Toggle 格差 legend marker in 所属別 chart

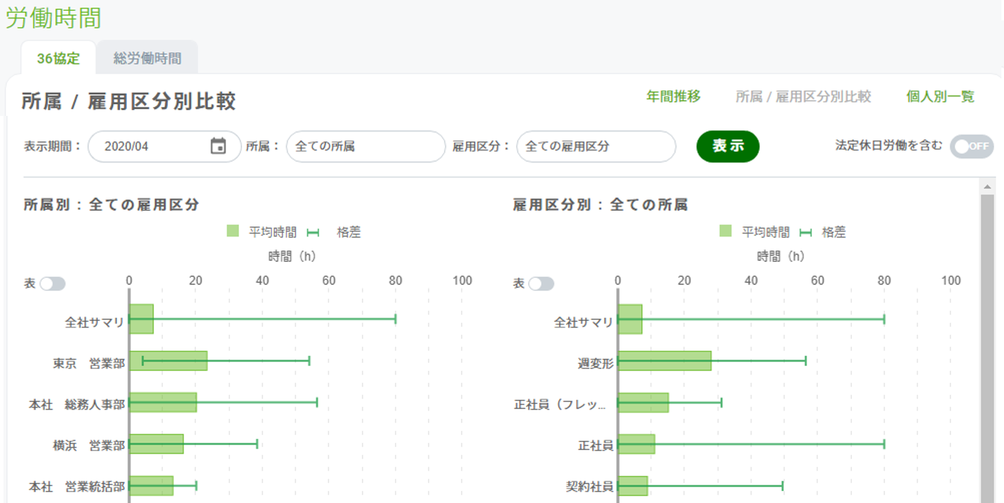[x=313, y=233]
